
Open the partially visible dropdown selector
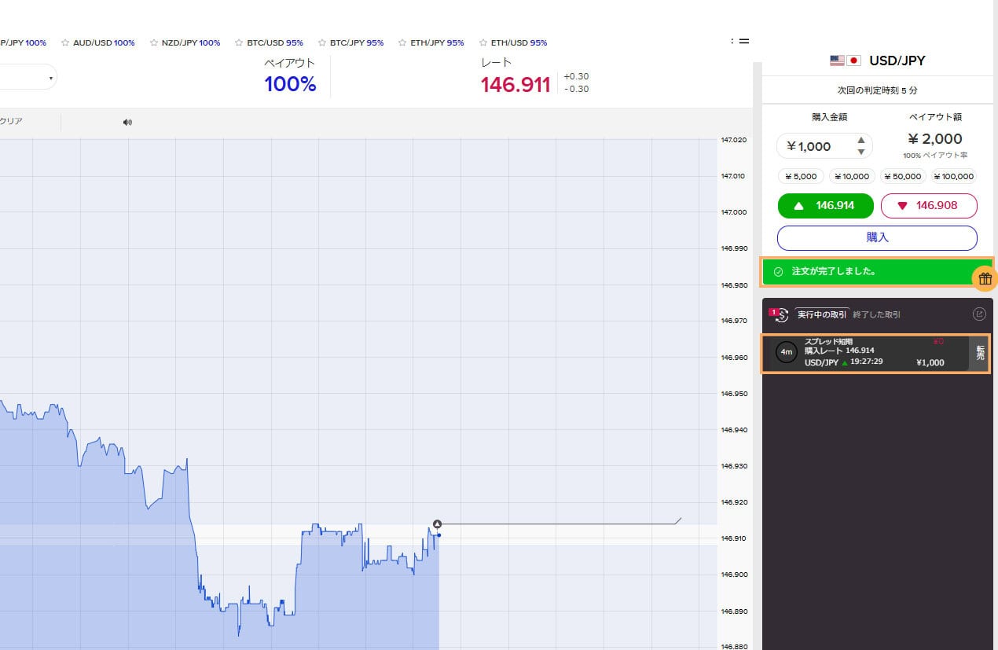coord(28,77)
